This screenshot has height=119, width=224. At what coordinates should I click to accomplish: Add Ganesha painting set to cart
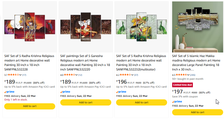click(86, 102)
